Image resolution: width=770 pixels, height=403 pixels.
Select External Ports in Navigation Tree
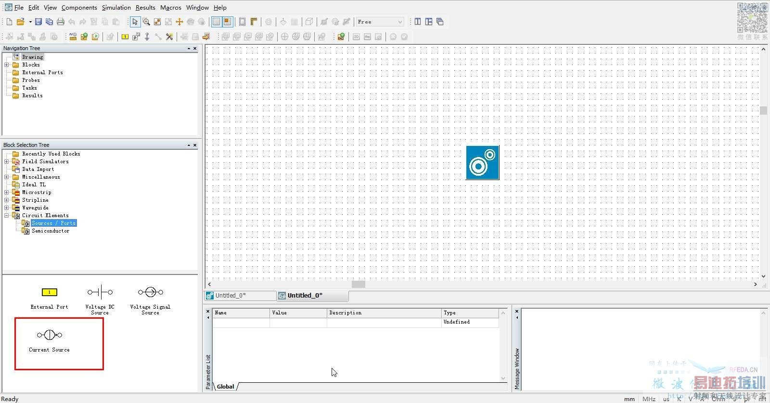[42, 72]
